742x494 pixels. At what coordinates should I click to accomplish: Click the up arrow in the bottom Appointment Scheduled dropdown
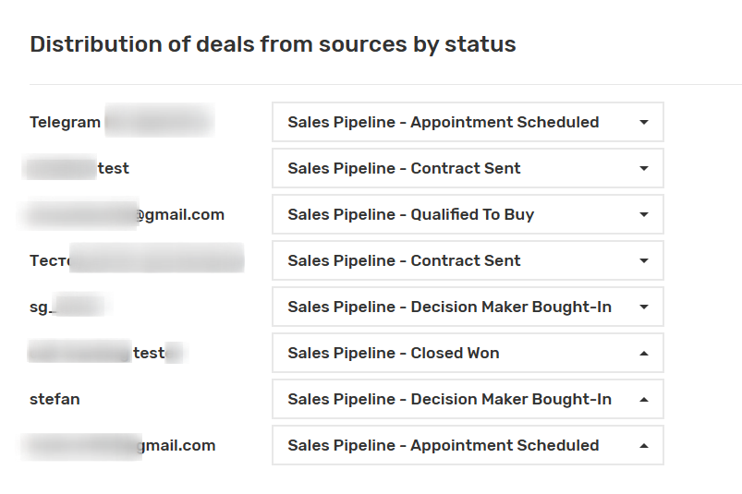click(644, 445)
